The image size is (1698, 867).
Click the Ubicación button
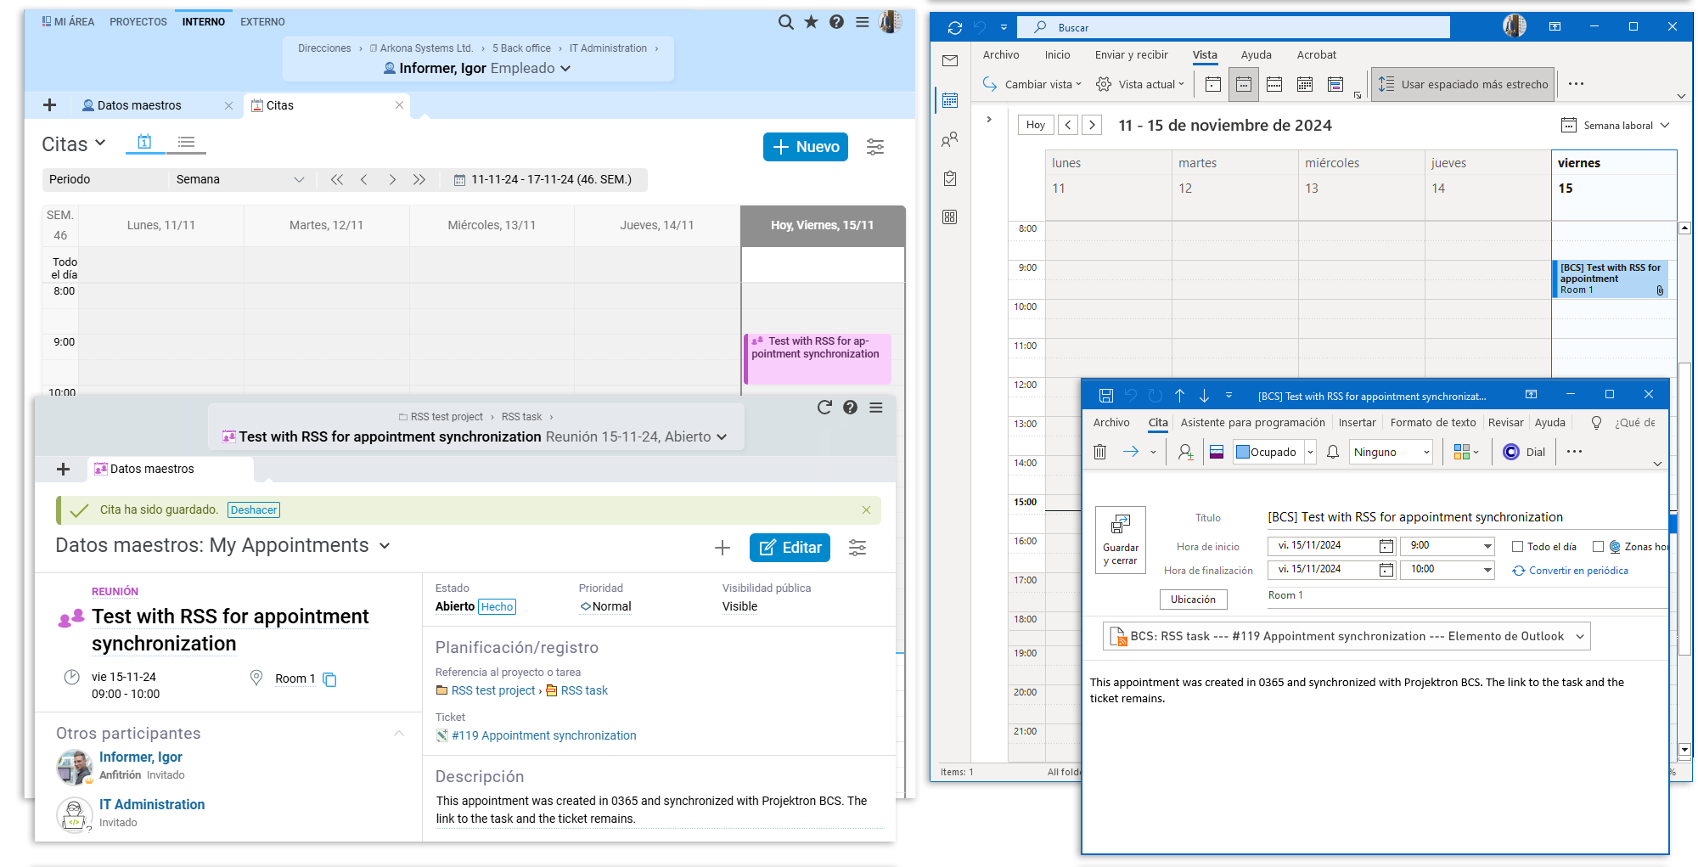pyautogui.click(x=1194, y=600)
